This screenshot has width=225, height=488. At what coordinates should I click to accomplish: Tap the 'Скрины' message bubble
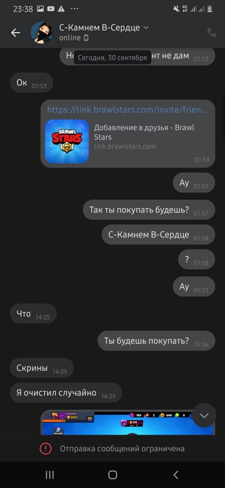click(x=42, y=368)
